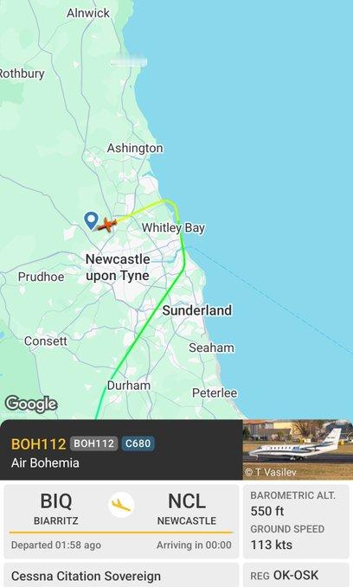Click the Sunderland label on map

(196, 310)
